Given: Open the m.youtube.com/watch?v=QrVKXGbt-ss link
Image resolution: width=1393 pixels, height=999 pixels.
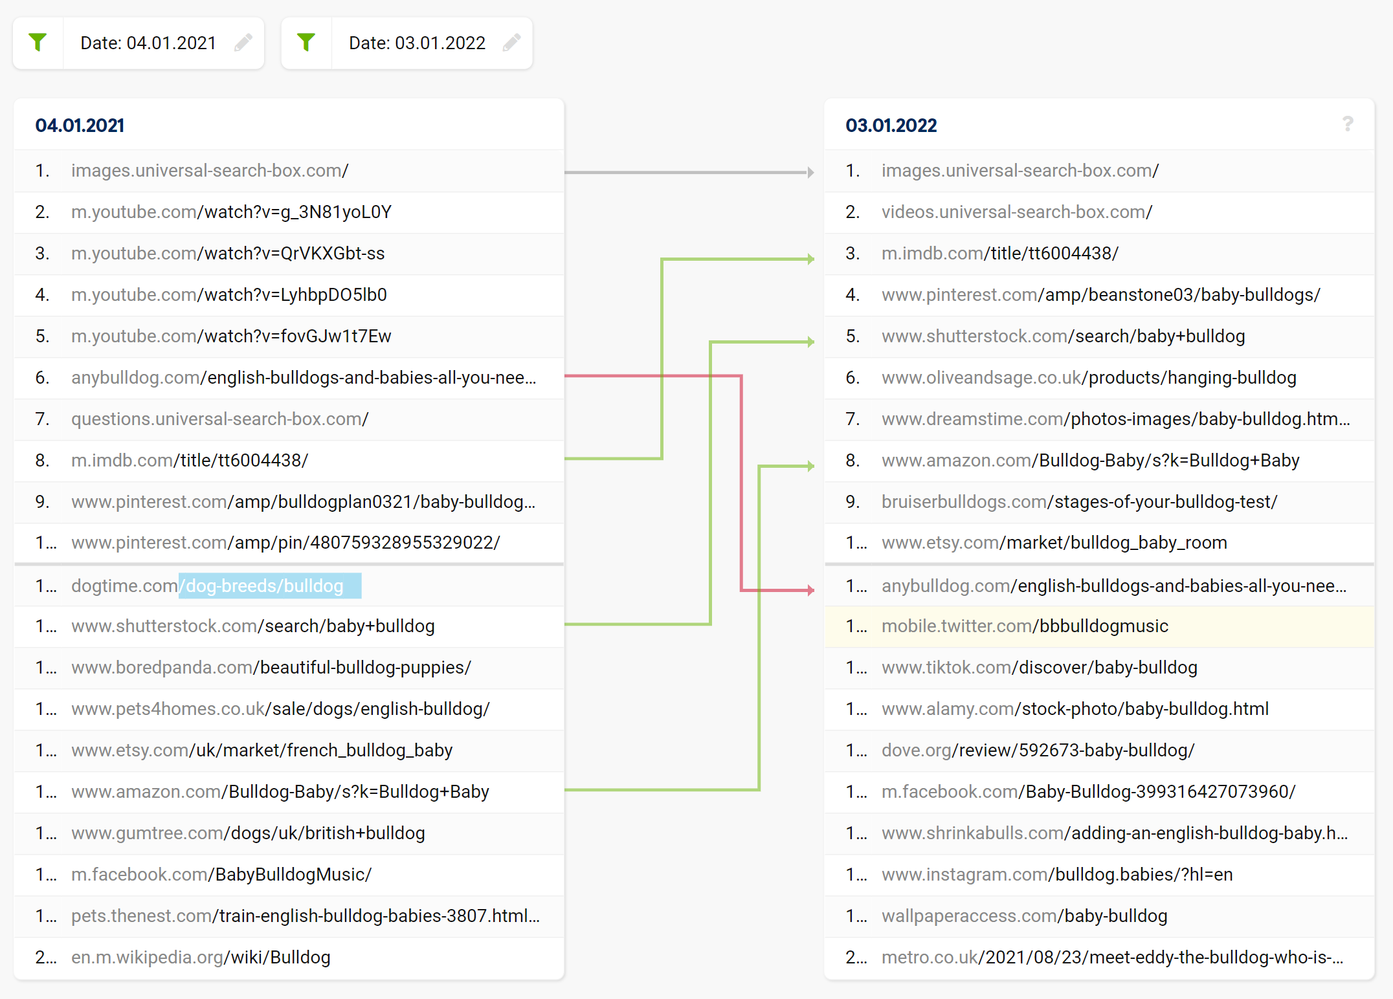Looking at the screenshot, I should point(228,254).
